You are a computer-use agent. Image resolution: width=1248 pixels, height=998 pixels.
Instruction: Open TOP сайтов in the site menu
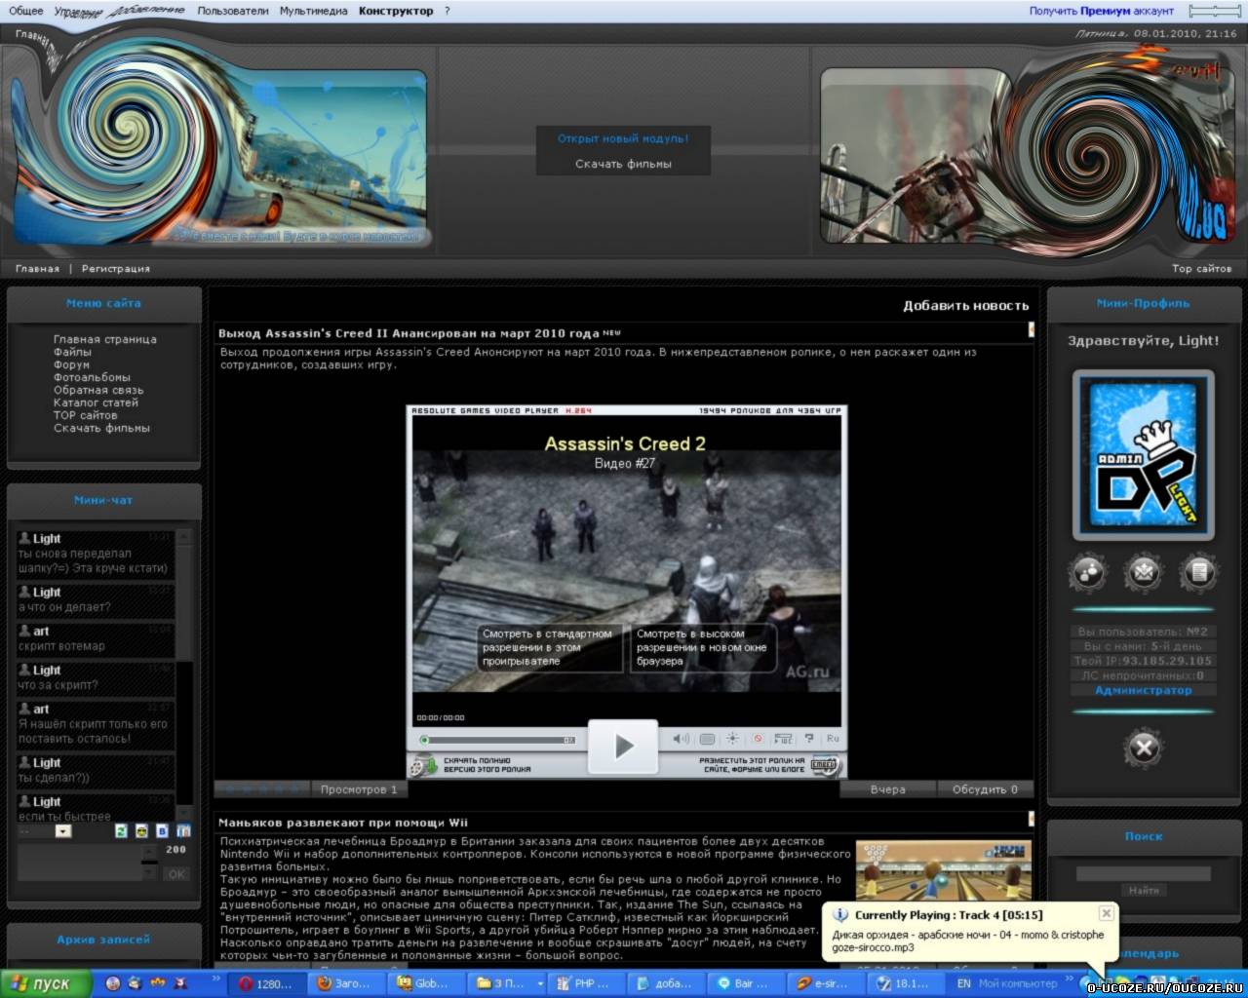click(x=85, y=415)
